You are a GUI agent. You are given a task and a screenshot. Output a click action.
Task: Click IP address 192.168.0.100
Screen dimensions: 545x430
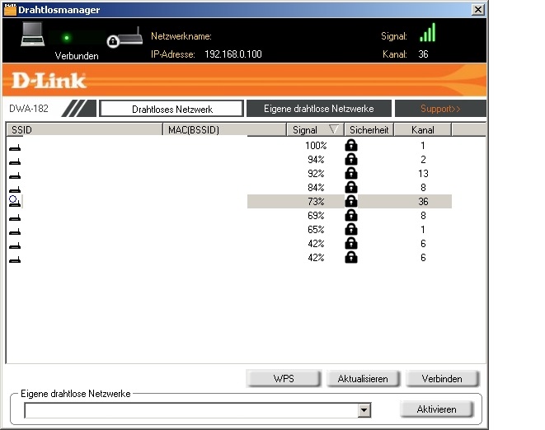point(233,54)
